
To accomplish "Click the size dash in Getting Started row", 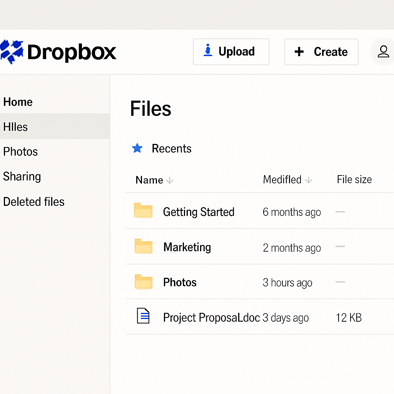I will click(340, 212).
